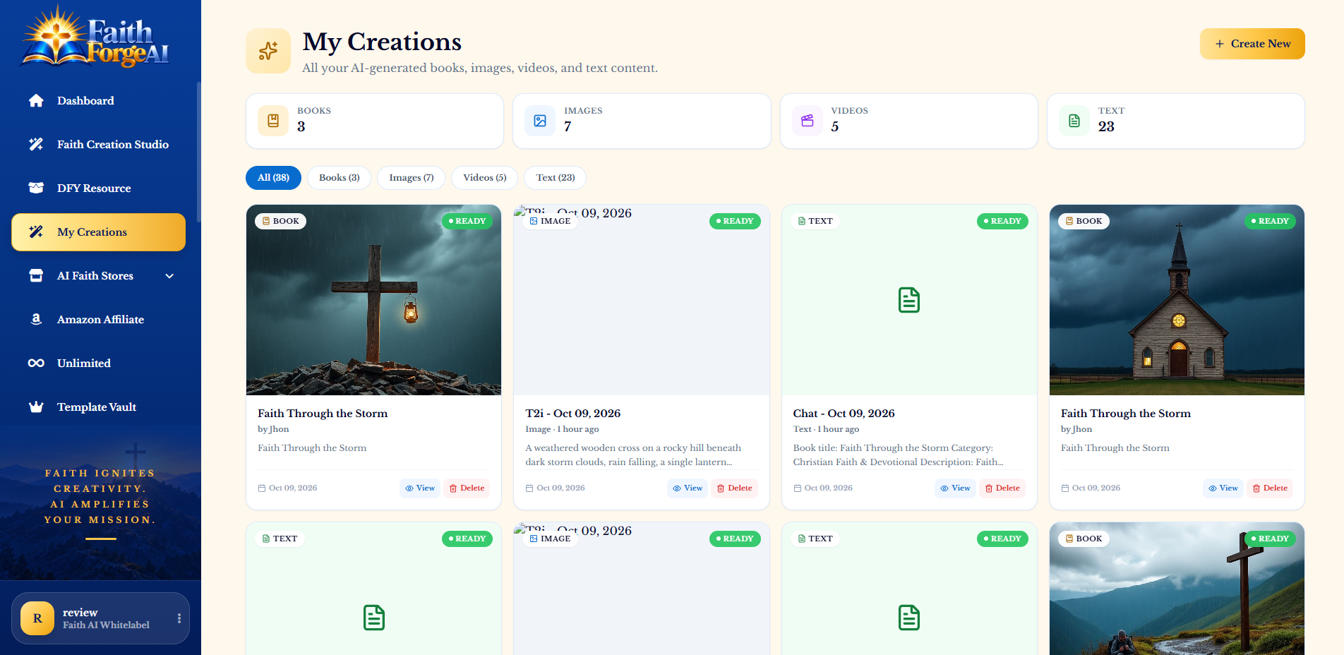Screen dimensions: 1344x655
Task: Click the T2i - Oct 09, 2026 card title
Action: [x=572, y=414]
